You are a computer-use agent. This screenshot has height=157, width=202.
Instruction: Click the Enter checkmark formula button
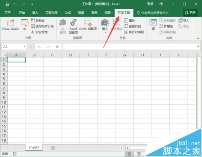pyautogui.click(x=48, y=47)
